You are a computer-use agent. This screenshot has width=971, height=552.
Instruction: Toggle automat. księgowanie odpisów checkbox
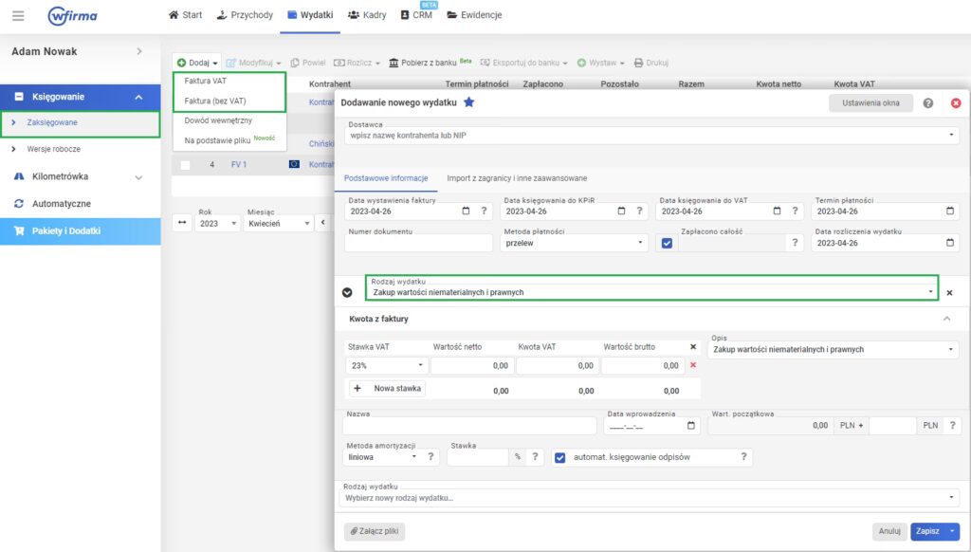coord(559,457)
